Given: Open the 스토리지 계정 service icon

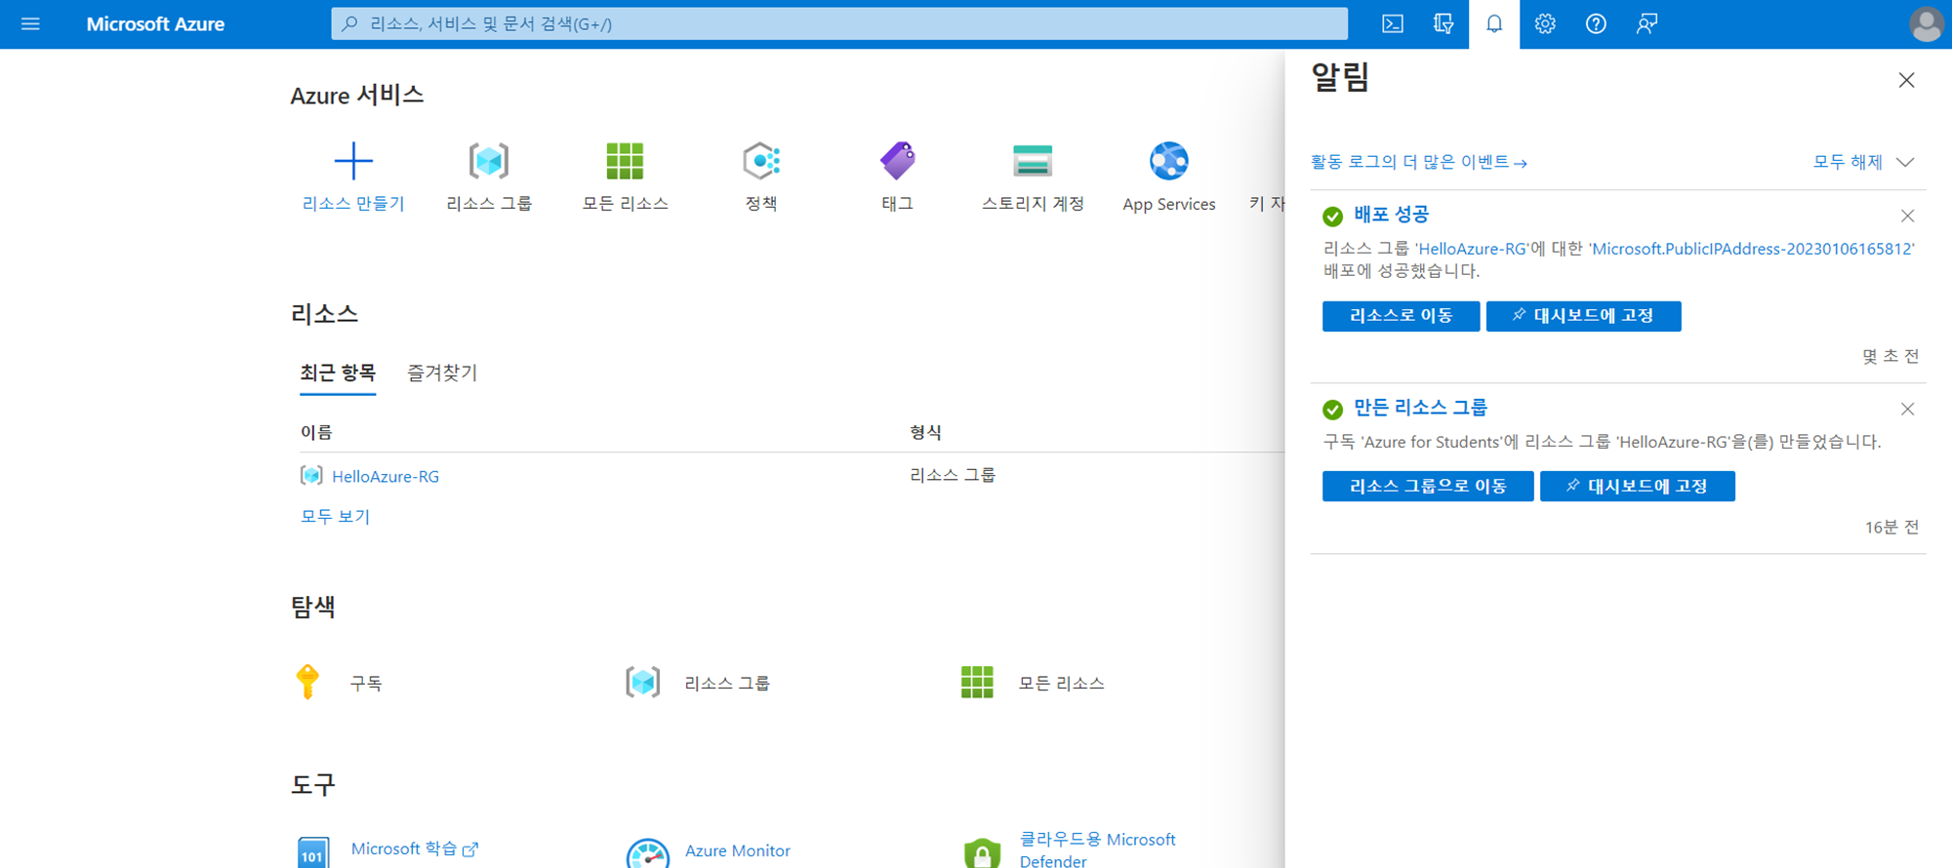Looking at the screenshot, I should [1033, 161].
